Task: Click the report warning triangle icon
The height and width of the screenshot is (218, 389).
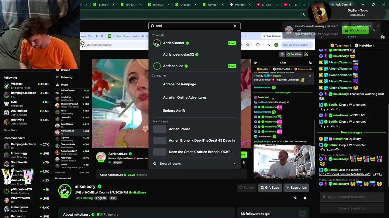Action: click(x=305, y=198)
